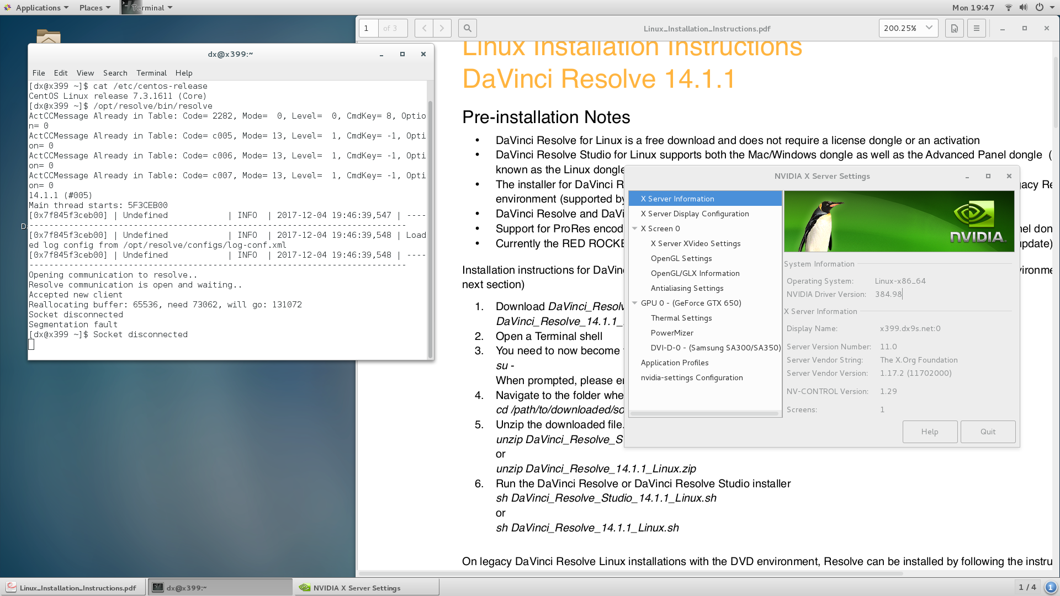Click Thermal Settings option in GPU section
This screenshot has width=1060, height=596.
coord(681,317)
